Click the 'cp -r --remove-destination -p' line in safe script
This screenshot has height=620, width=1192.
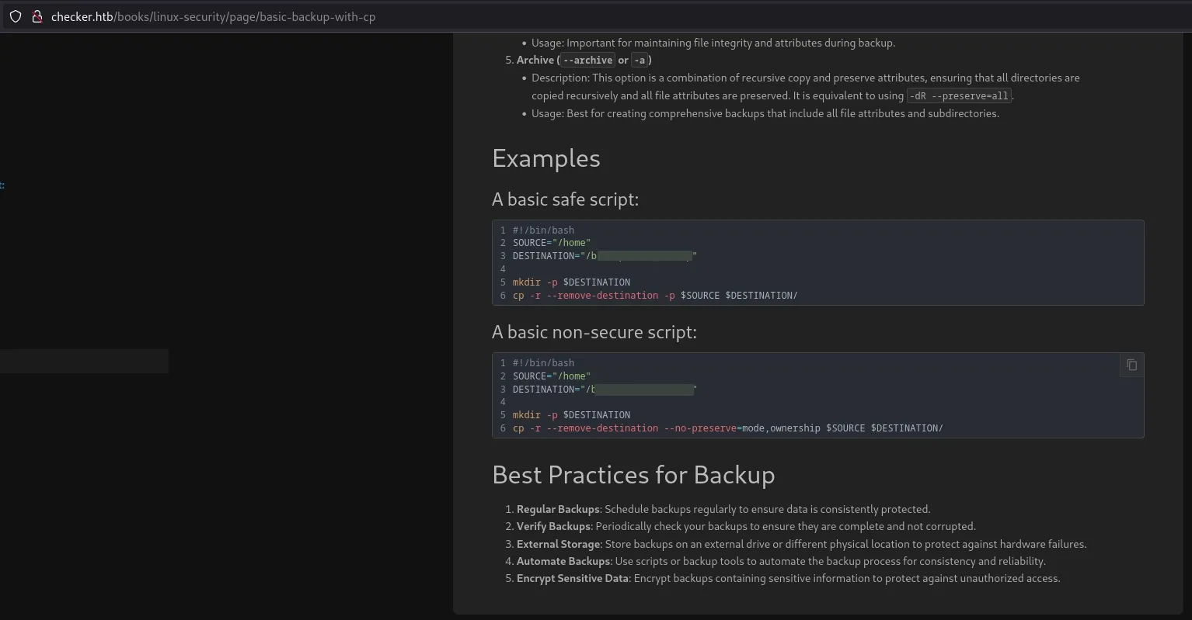pyautogui.click(x=655, y=296)
